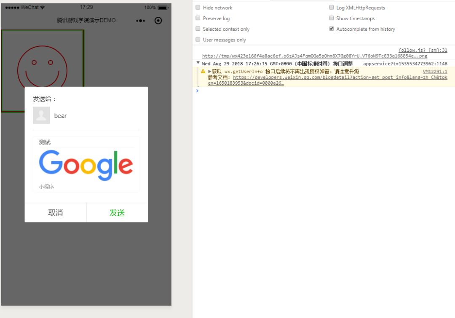Image resolution: width=455 pixels, height=318 pixels.
Task: Click the 小程序 label on card
Action: tap(46, 187)
